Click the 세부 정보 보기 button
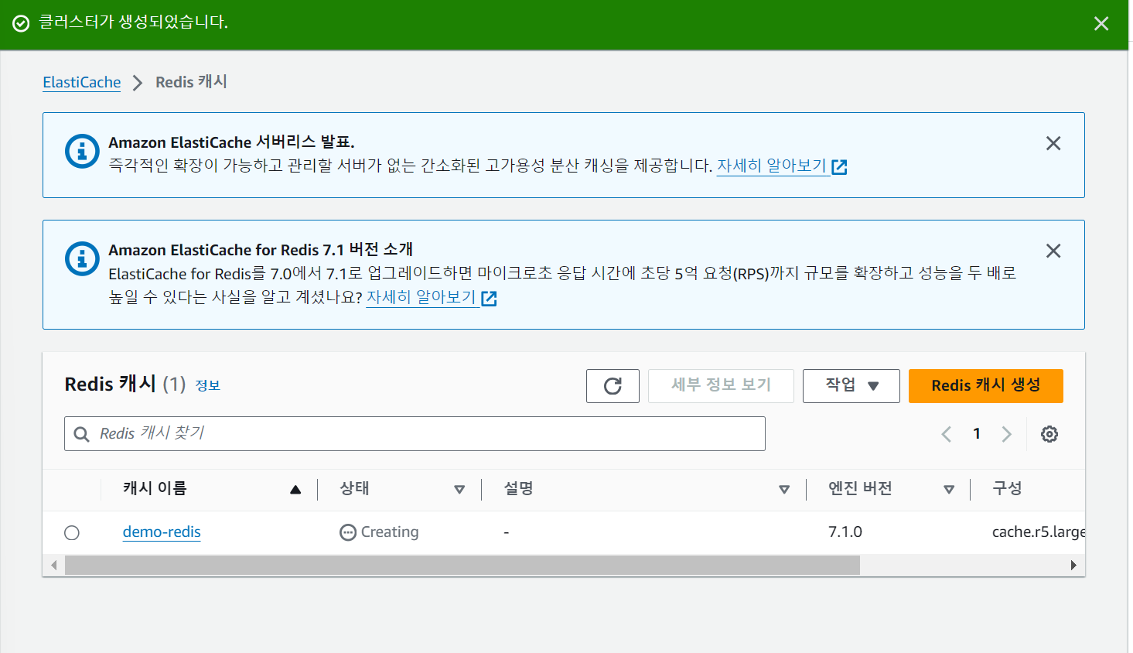This screenshot has height=653, width=1133. pyautogui.click(x=721, y=385)
